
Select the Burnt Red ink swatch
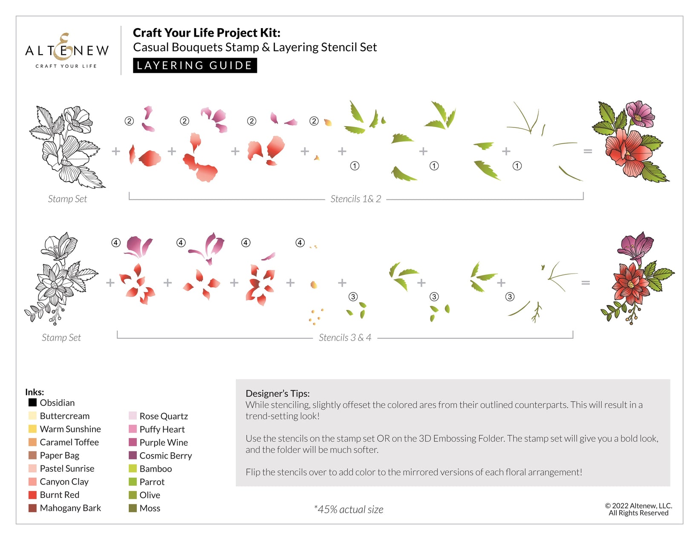pyautogui.click(x=32, y=494)
